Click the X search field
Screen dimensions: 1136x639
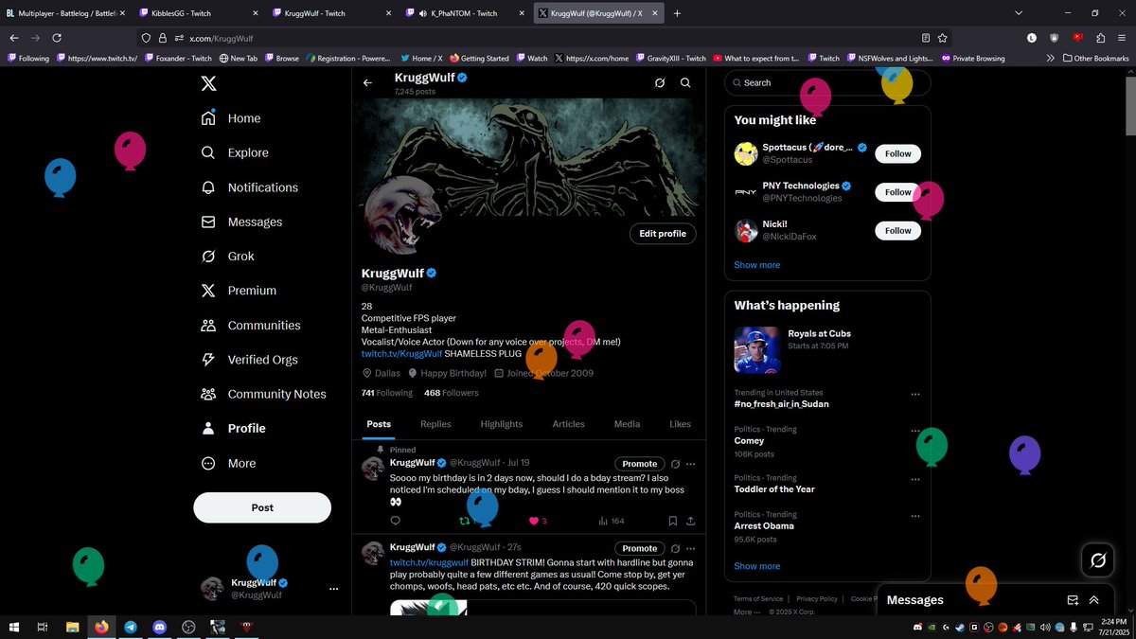click(x=827, y=83)
